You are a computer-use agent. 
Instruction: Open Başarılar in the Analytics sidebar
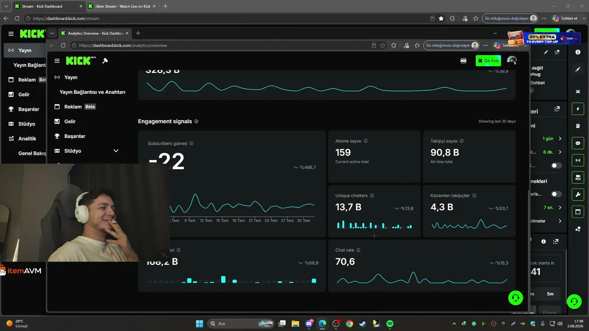(75, 136)
